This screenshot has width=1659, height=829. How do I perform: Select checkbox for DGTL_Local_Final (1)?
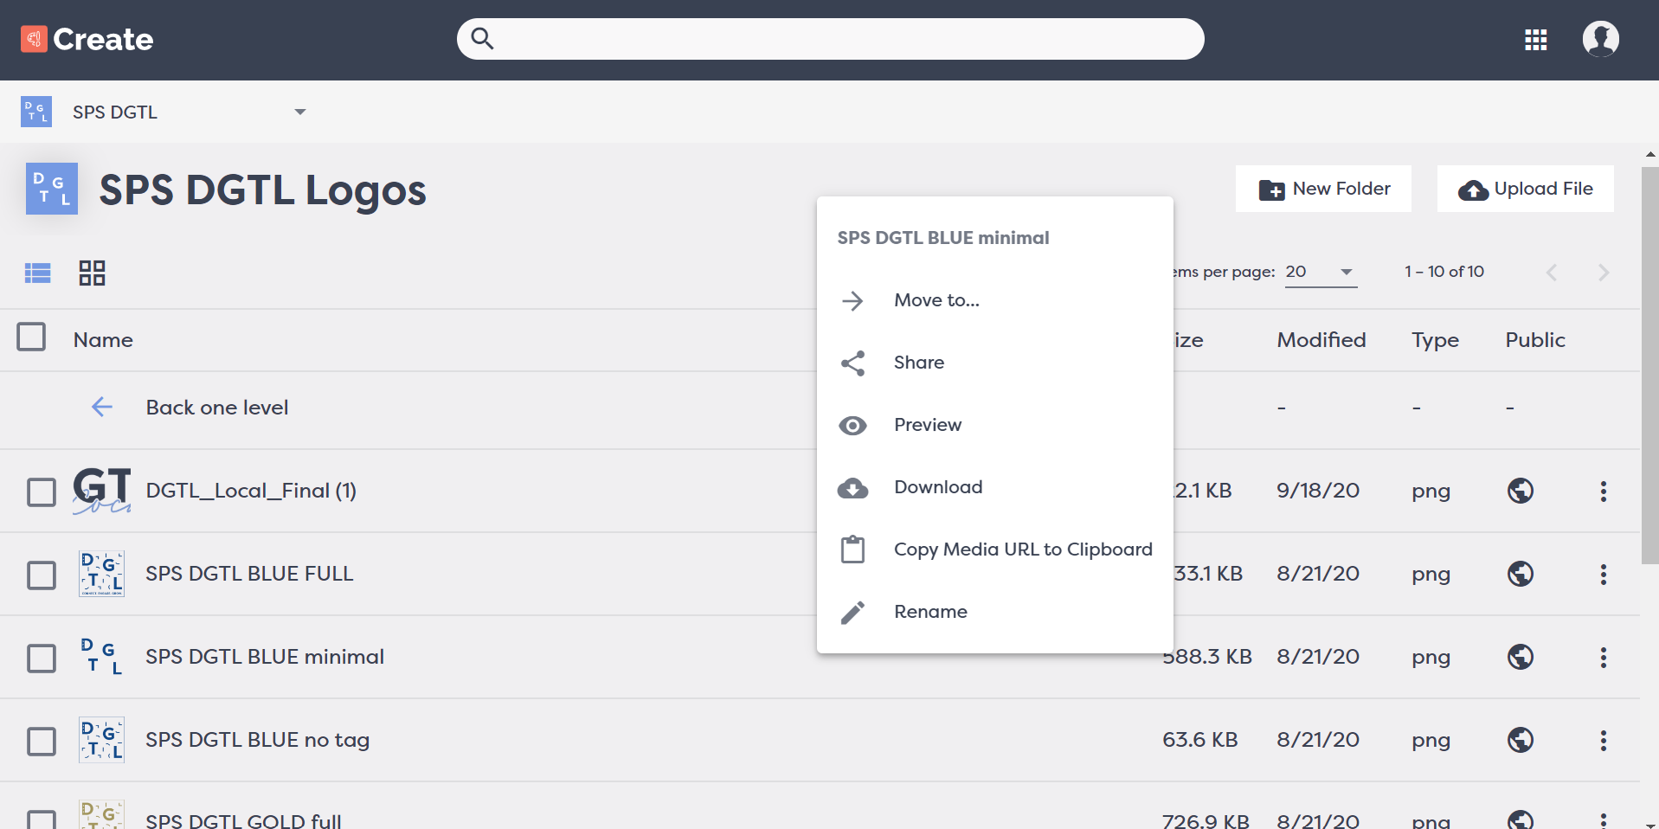coord(42,492)
